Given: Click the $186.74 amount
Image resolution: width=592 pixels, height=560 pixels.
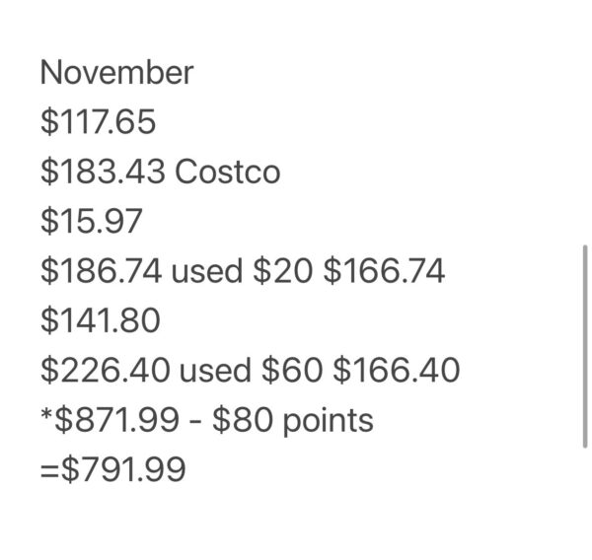Looking at the screenshot, I should tap(102, 272).
